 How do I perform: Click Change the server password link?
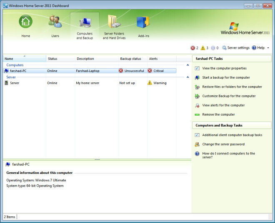pyautogui.click(x=223, y=144)
